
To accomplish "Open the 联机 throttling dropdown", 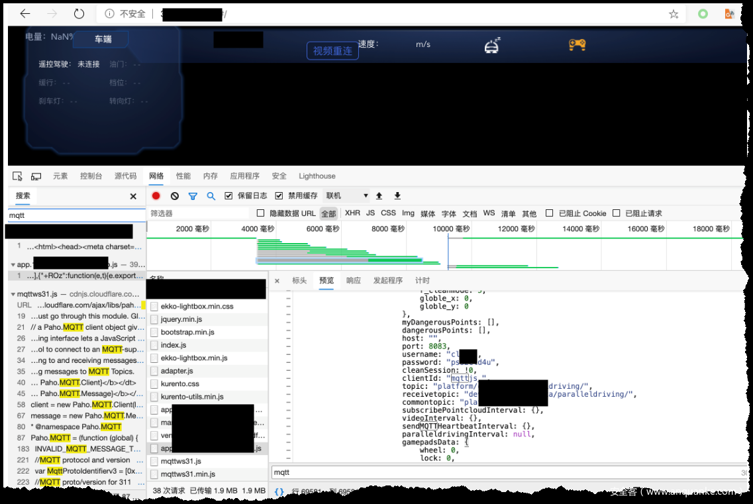I will coord(346,196).
